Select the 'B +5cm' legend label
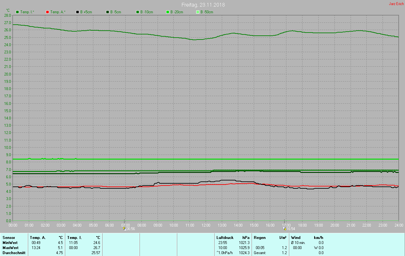405x256 pixels. click(86, 12)
